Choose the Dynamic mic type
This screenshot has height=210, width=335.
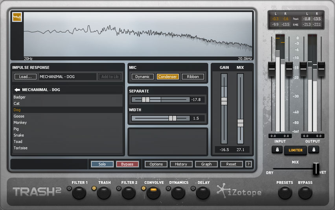coord(142,77)
